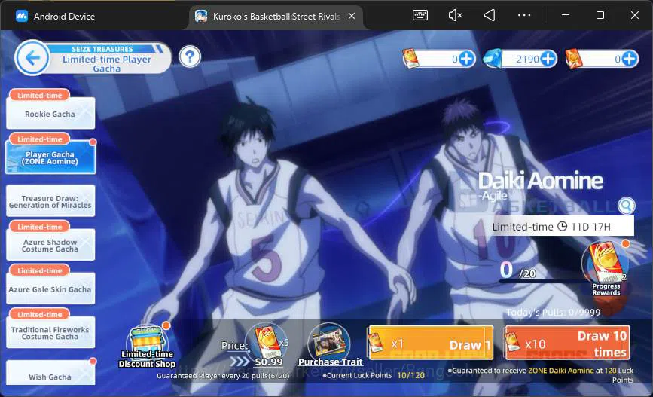The width and height of the screenshot is (653, 397).
Task: Unmute sound using the speaker icon
Action: click(x=455, y=15)
